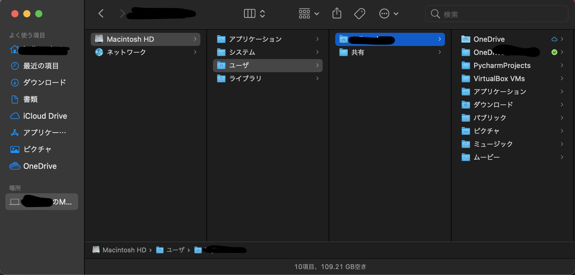Click the ネットワーク globe icon

coord(99,52)
